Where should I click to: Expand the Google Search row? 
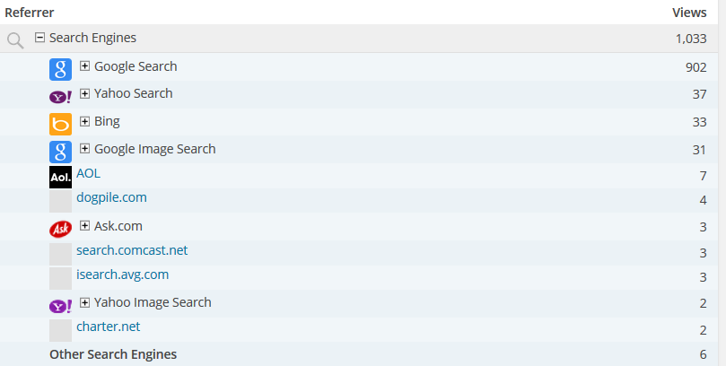(85, 65)
